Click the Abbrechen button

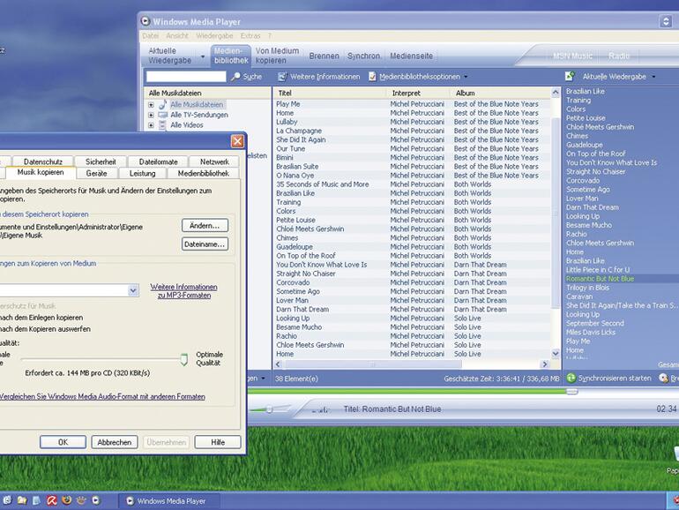pyautogui.click(x=115, y=442)
